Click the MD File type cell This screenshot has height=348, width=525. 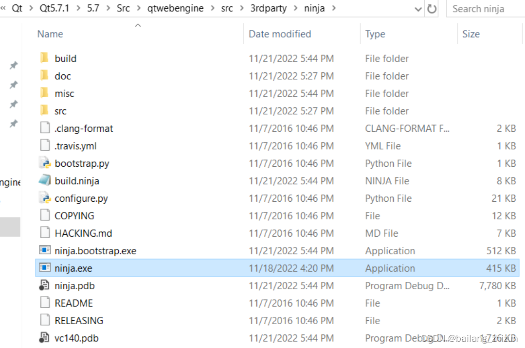(x=381, y=233)
